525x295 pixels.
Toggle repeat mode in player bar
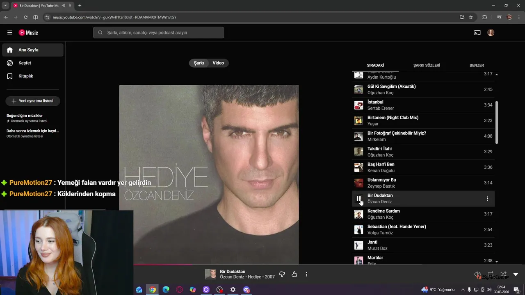[491, 275]
